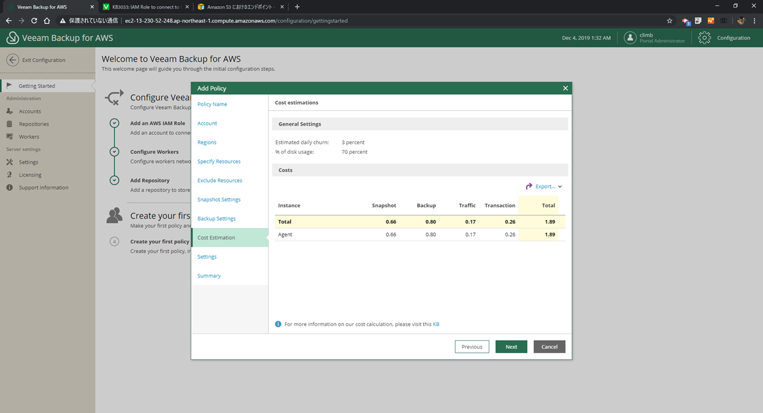Click the browser home icon

pos(47,20)
